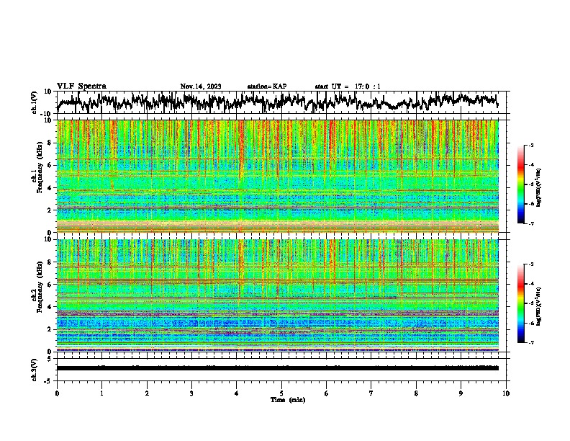Image resolution: width=570 pixels, height=441 pixels.
Task: Click the 'start UT = 17:0 :1' text
Action: [x=348, y=86]
